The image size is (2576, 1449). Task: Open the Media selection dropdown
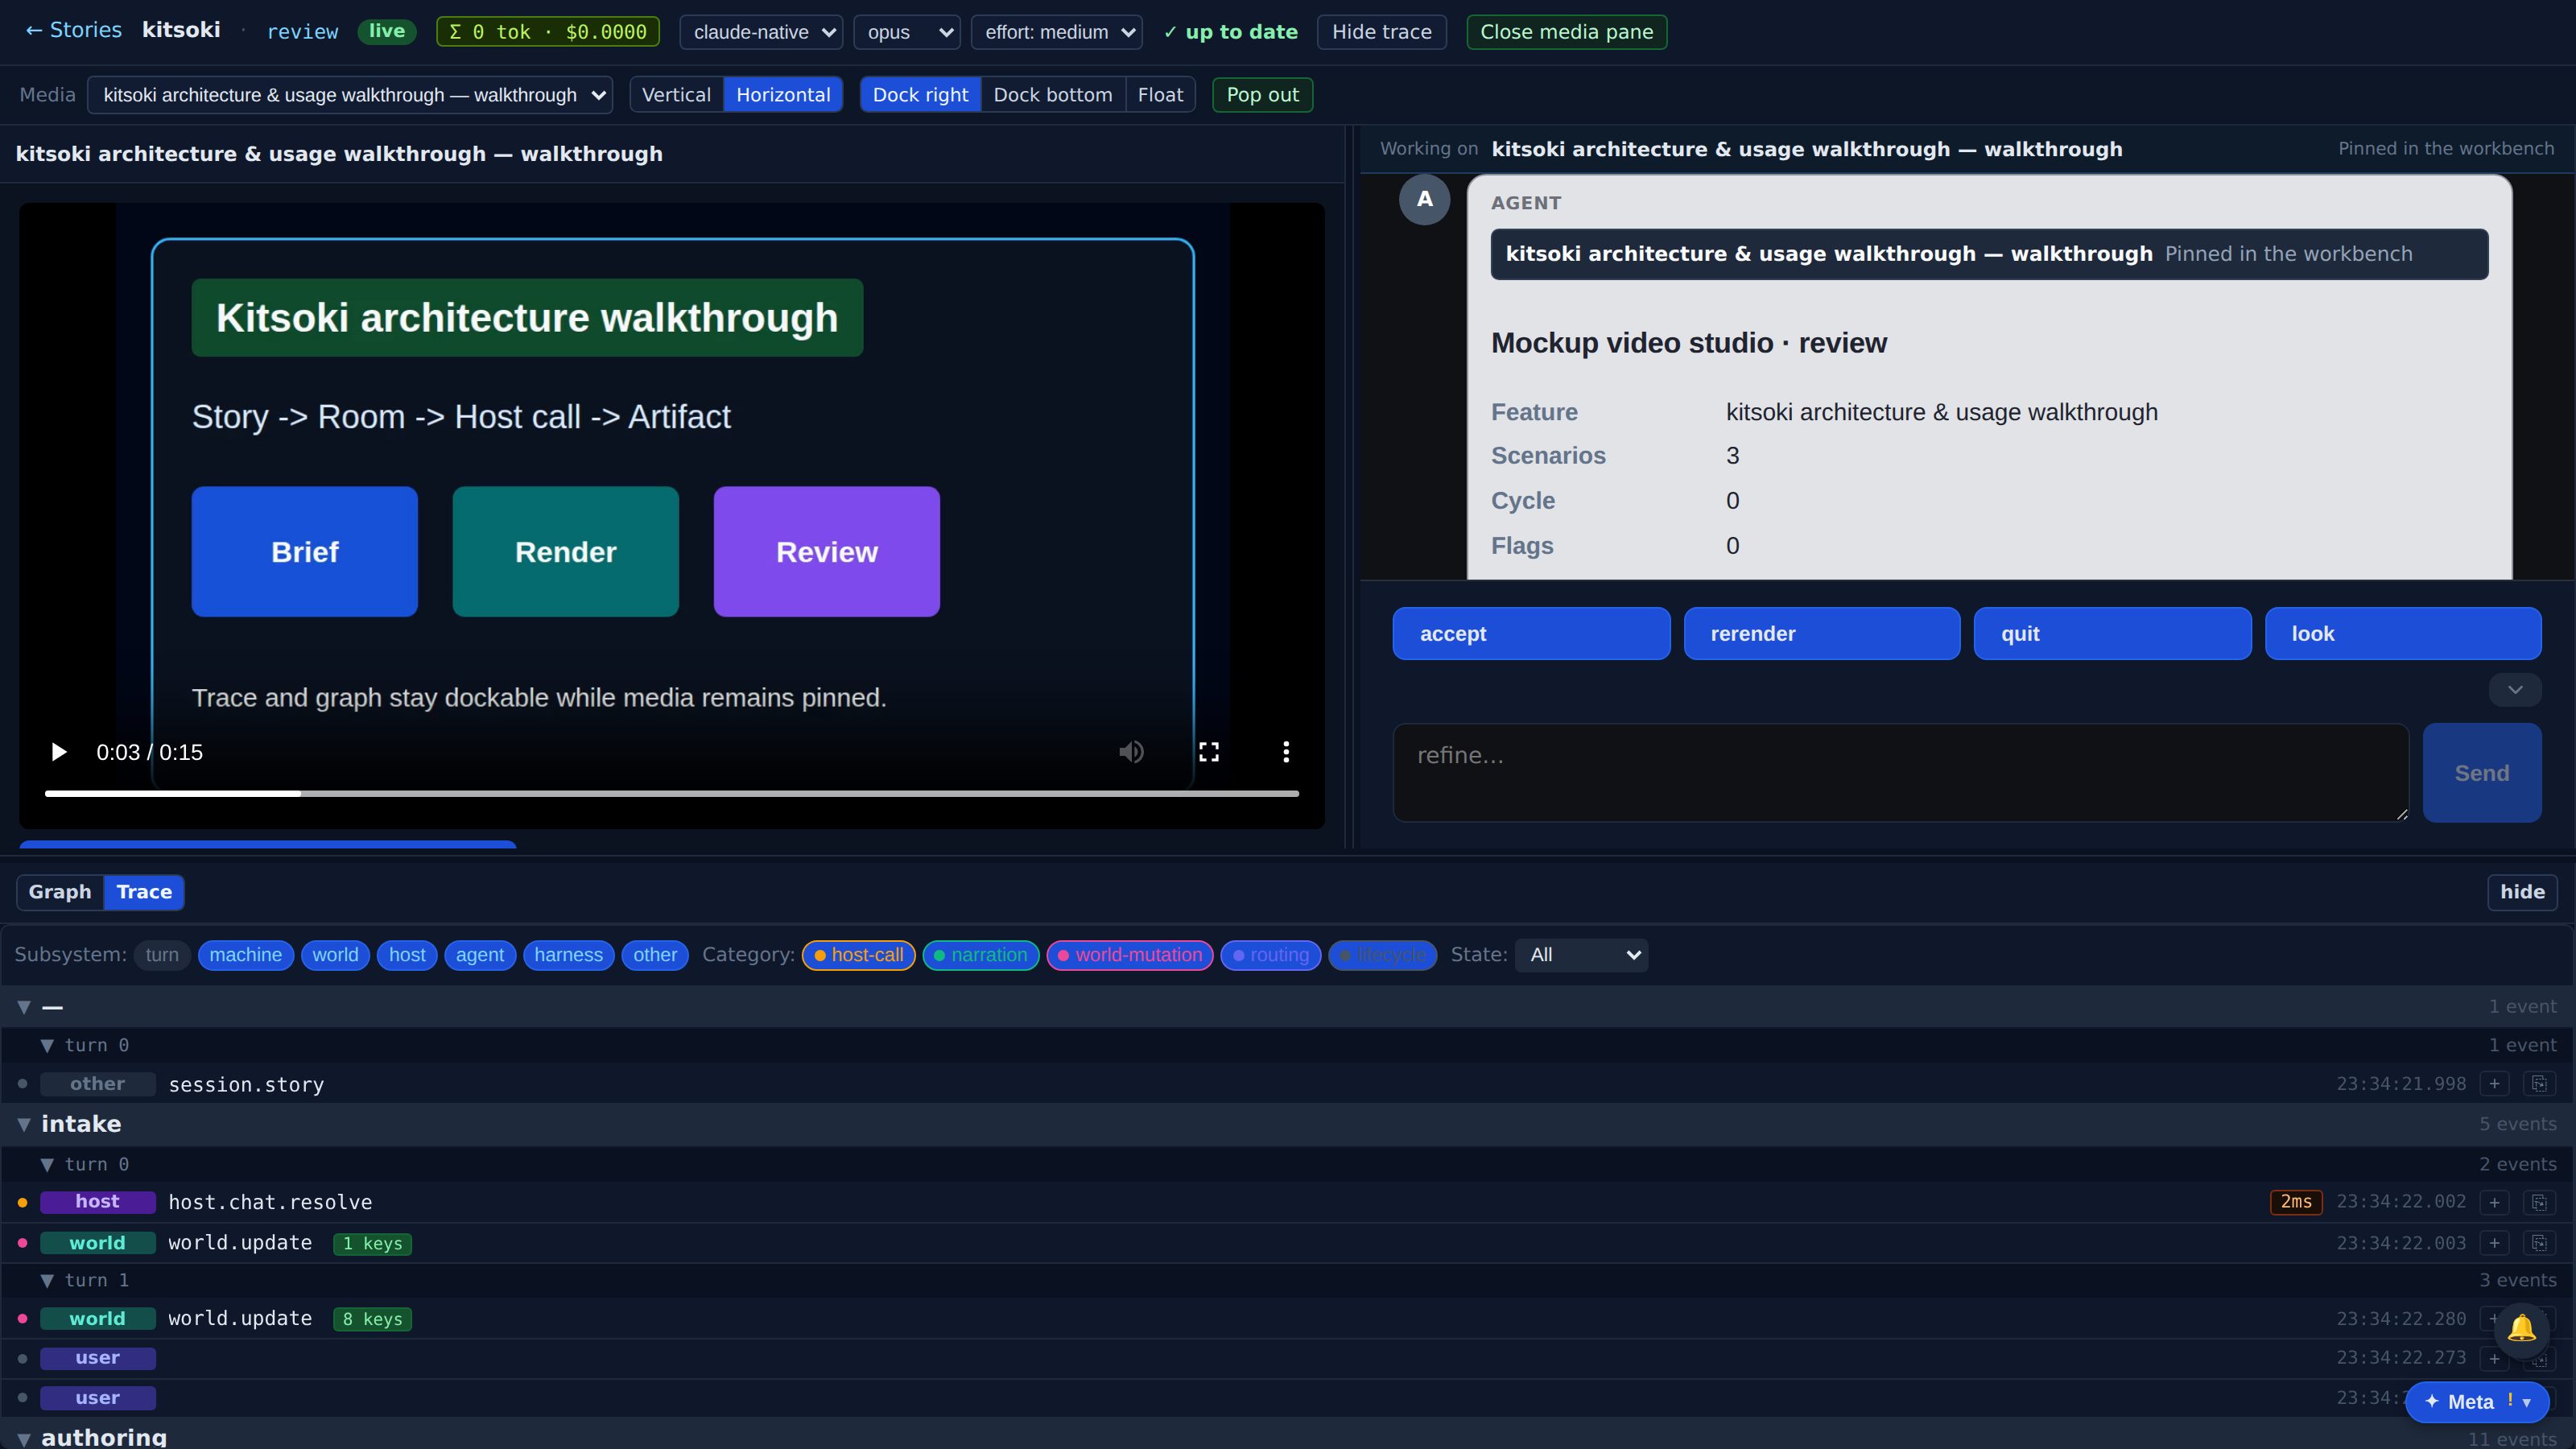pyautogui.click(x=350, y=95)
